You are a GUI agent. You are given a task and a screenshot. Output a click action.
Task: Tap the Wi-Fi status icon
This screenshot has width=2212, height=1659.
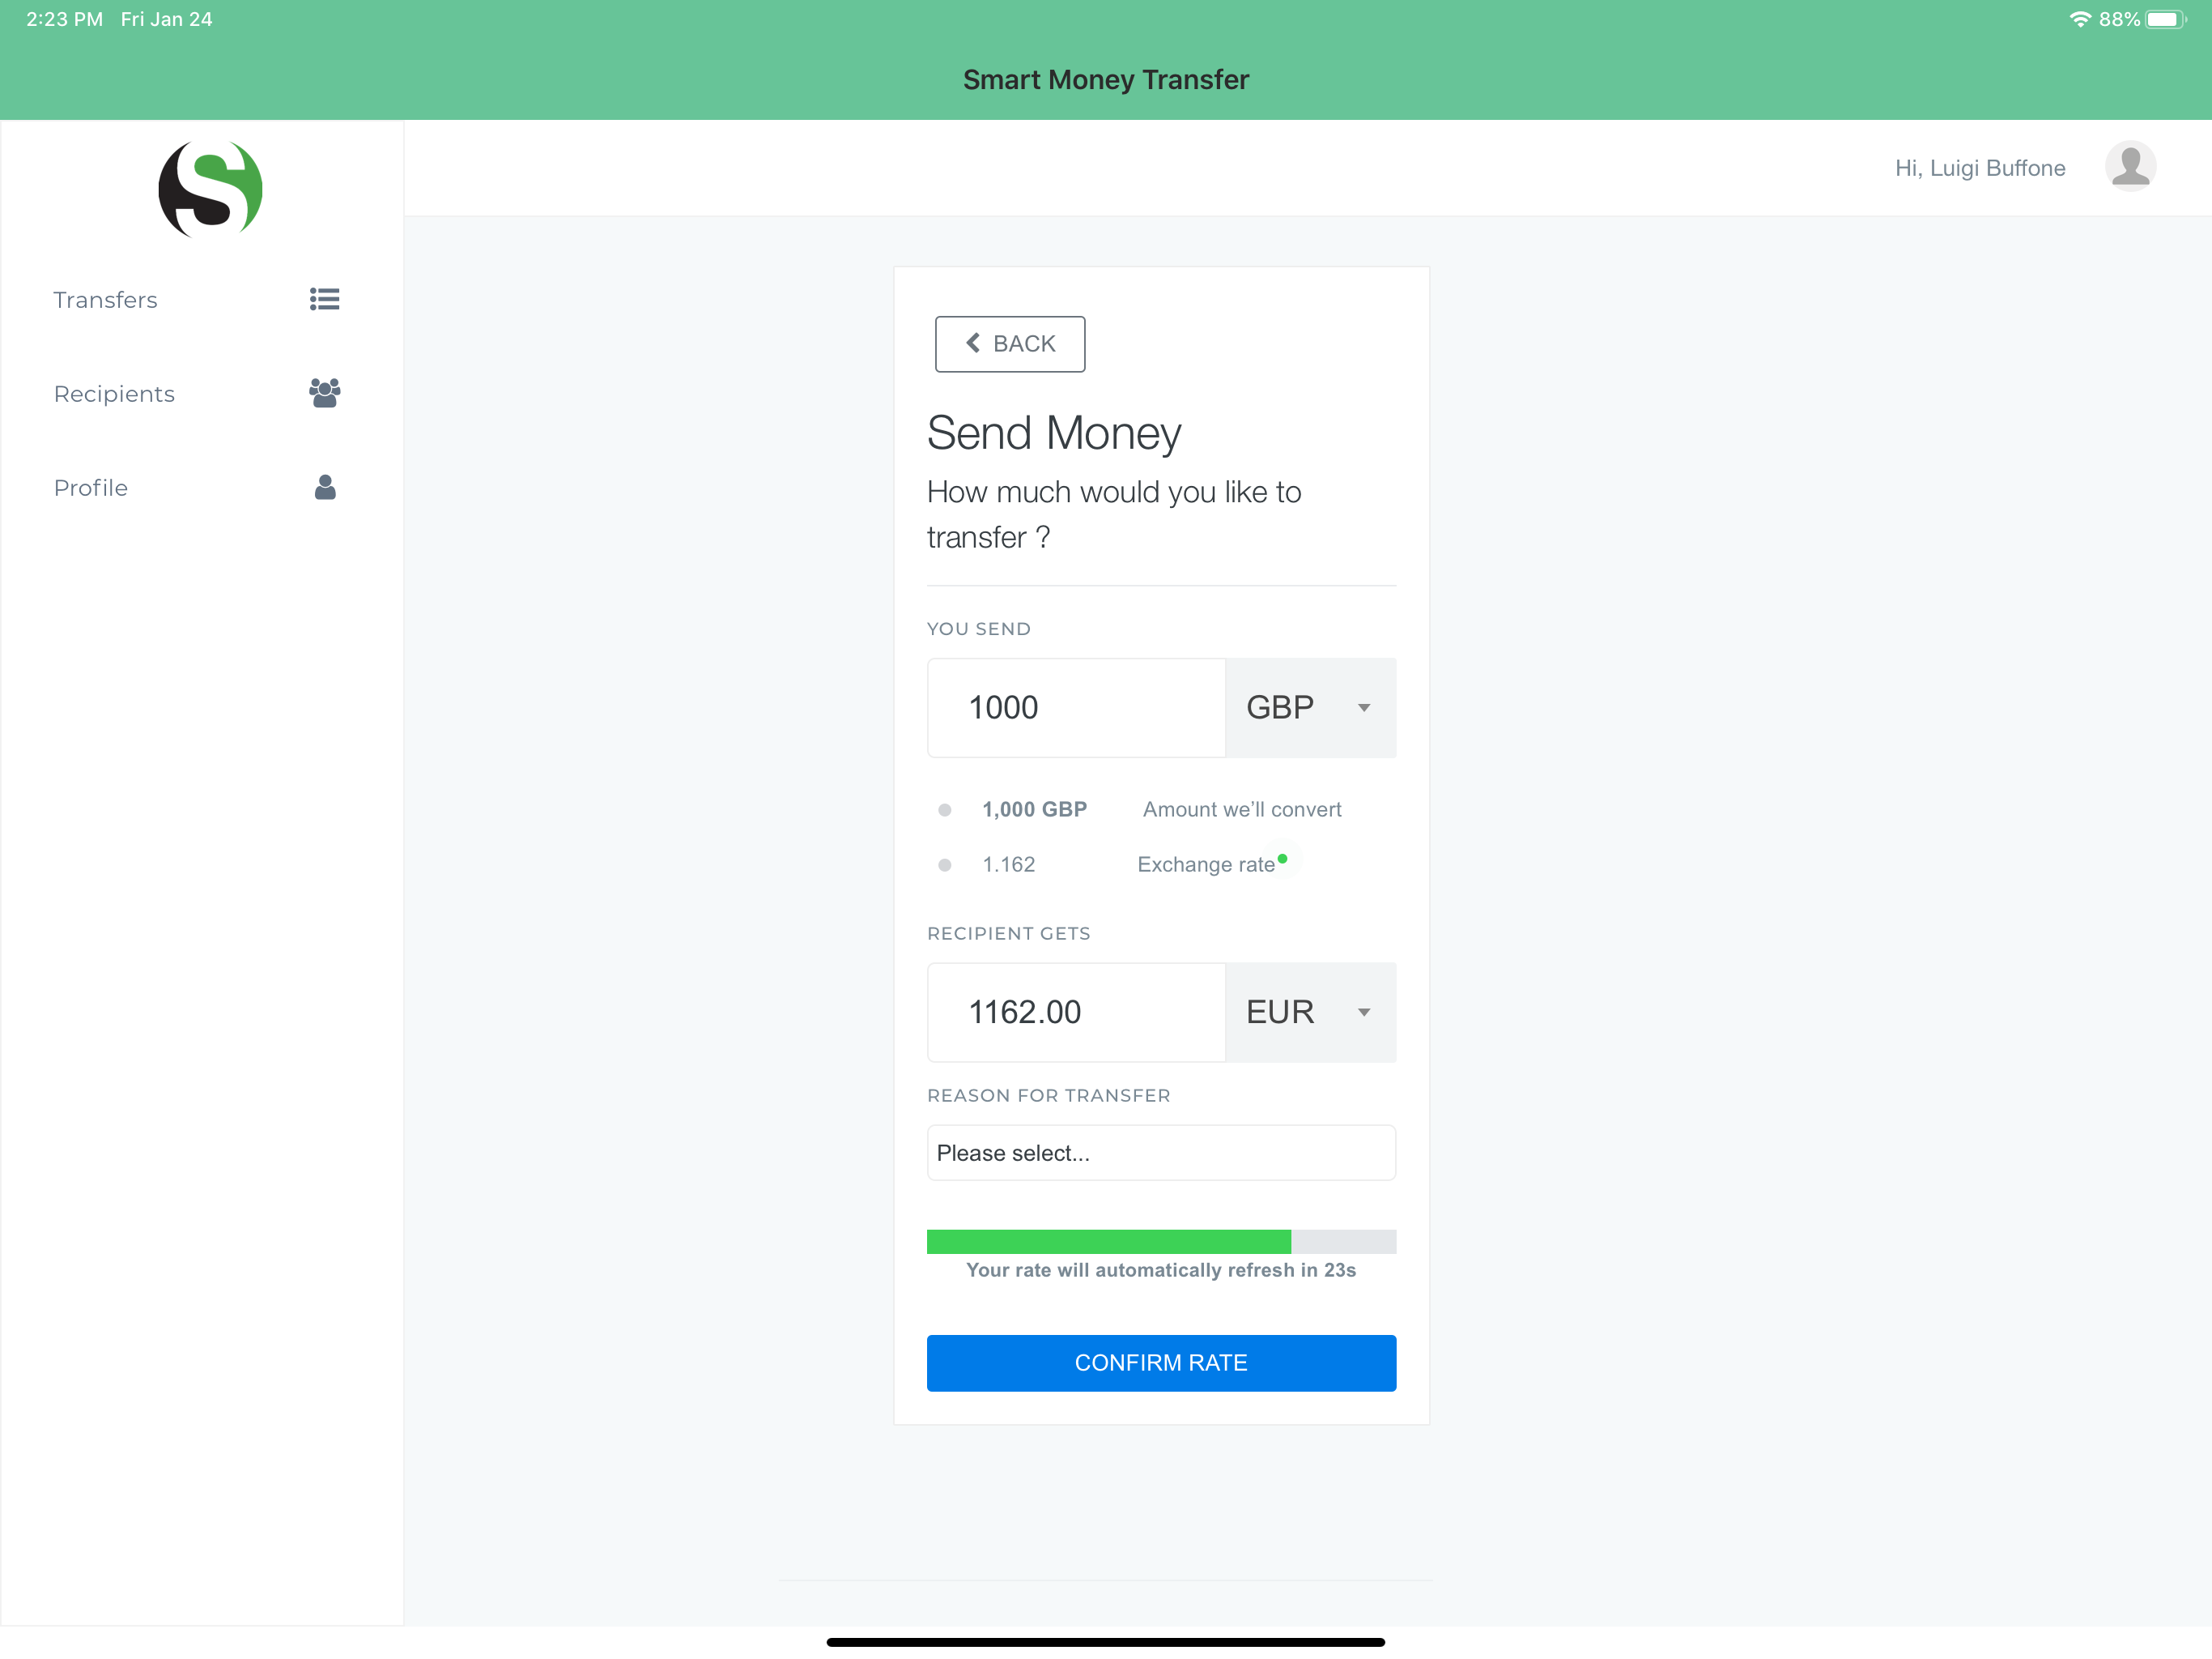click(x=2080, y=19)
